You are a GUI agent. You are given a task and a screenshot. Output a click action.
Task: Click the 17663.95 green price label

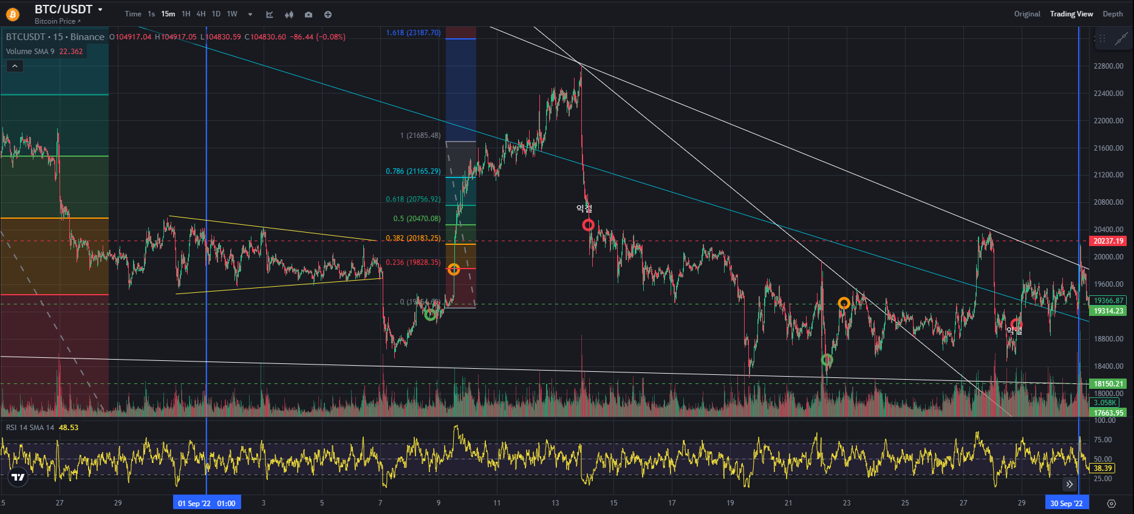1108,413
